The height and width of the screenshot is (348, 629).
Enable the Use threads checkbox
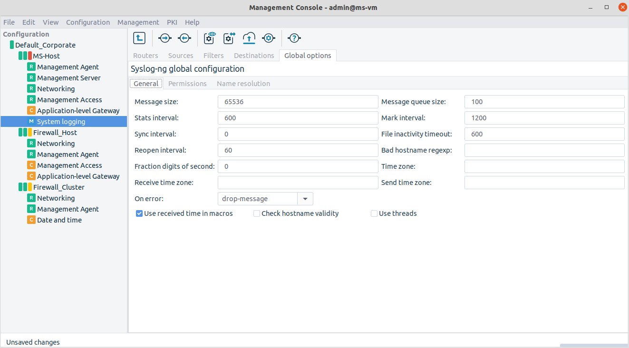[x=374, y=213]
